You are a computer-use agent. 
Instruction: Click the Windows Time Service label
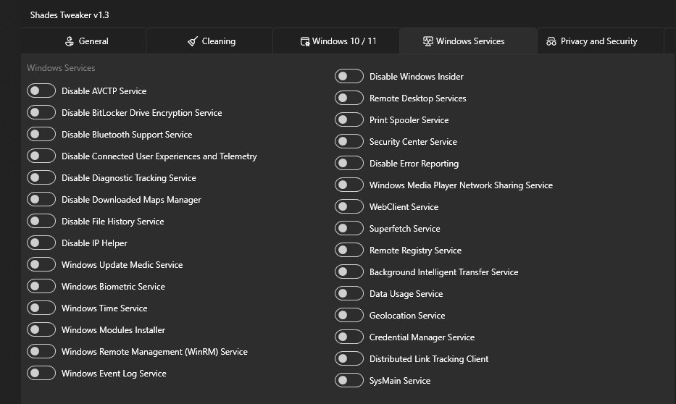[104, 308]
